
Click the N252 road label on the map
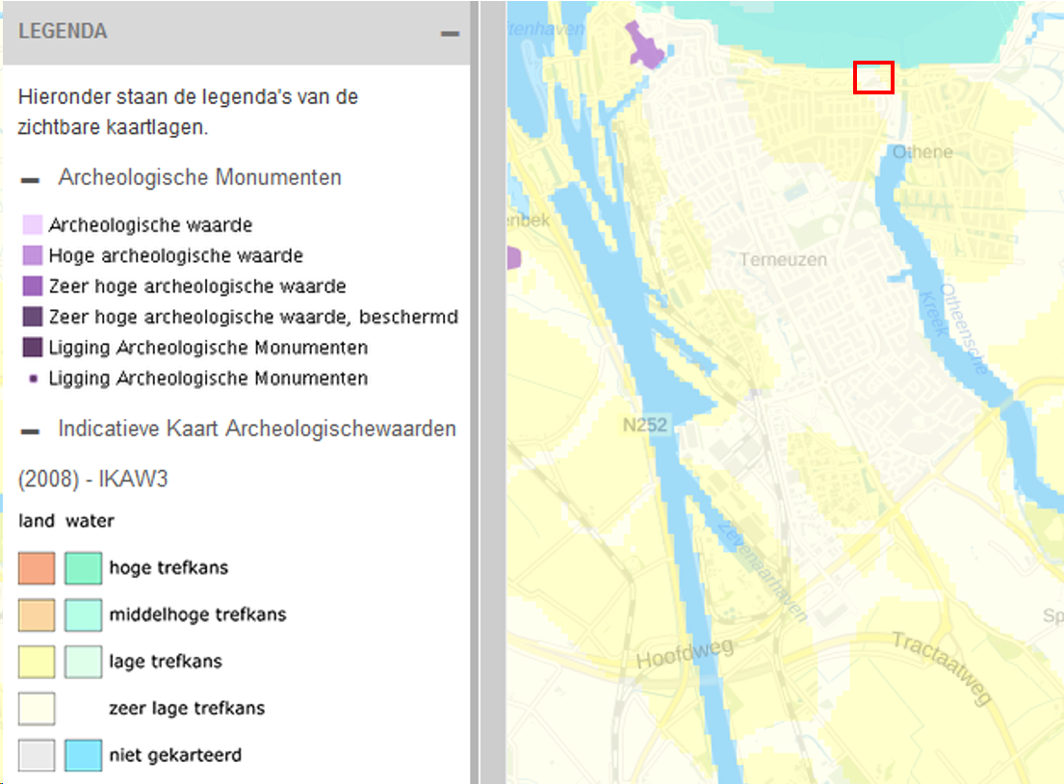645,426
